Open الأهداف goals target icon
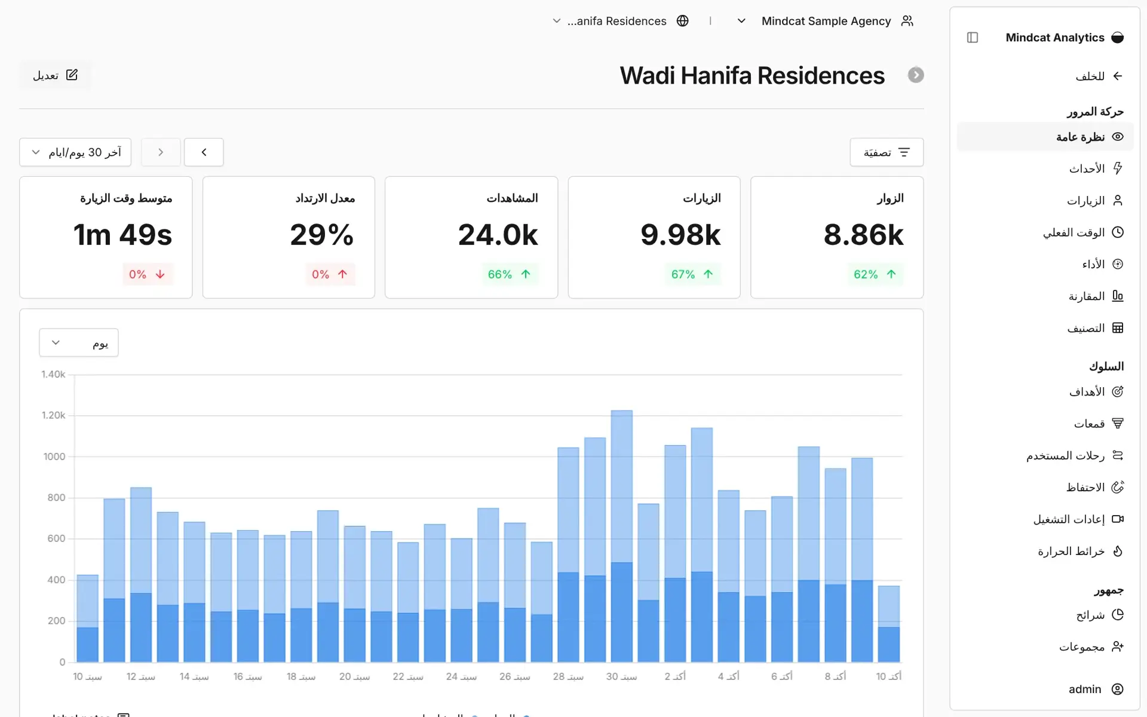This screenshot has width=1147, height=717. click(1118, 391)
